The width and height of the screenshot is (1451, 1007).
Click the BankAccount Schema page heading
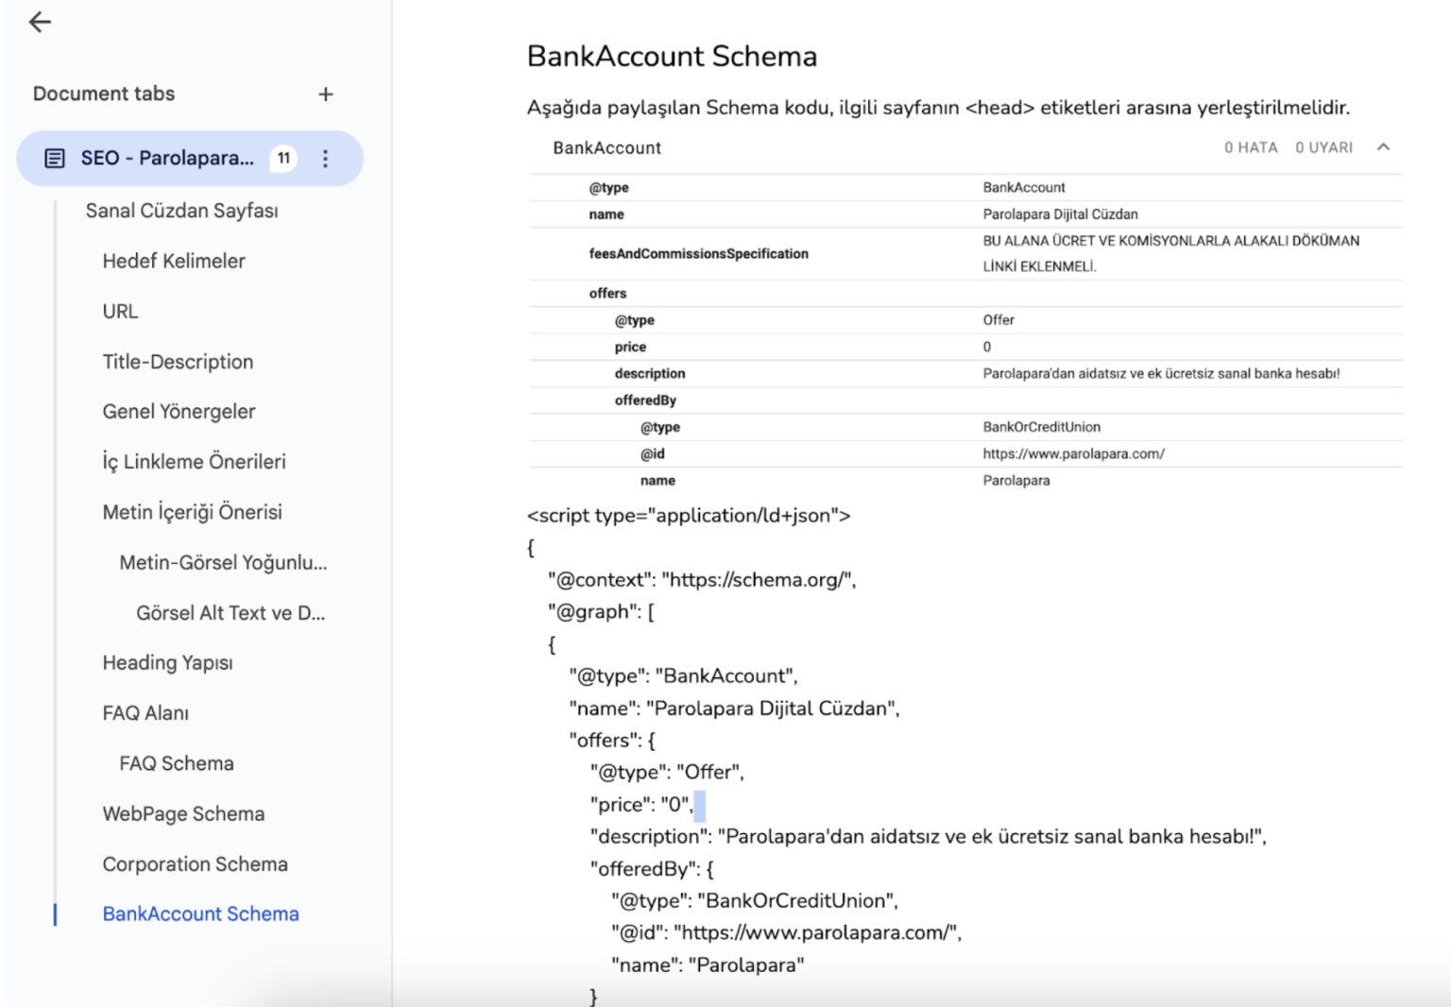(x=672, y=57)
